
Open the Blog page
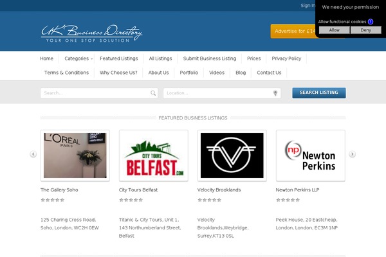tap(241, 73)
